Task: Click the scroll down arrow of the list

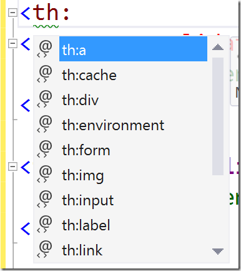Action: (x=218, y=251)
